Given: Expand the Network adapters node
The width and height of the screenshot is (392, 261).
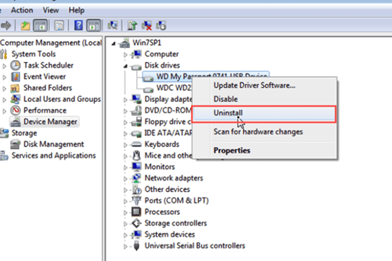Looking at the screenshot, I should point(126,179).
